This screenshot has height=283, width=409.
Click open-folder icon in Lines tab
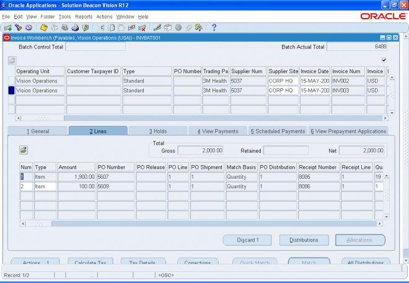24,150
